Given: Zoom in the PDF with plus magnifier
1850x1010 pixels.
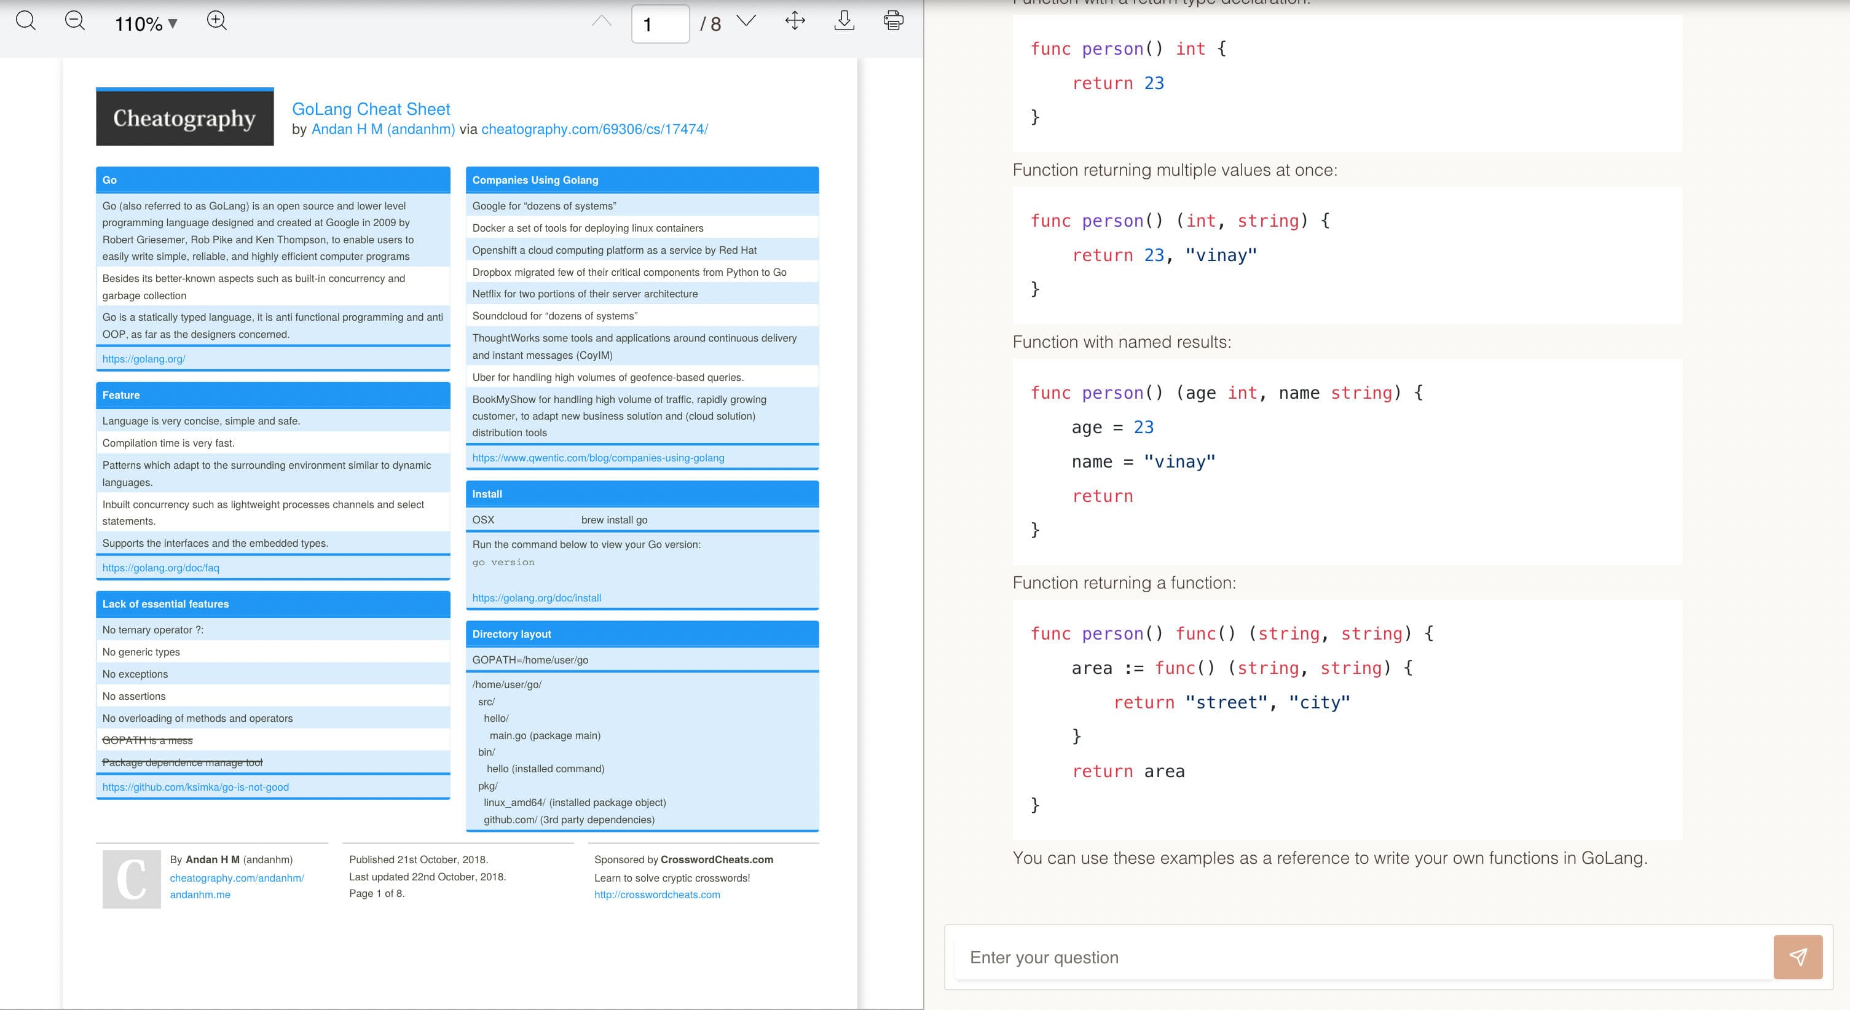Looking at the screenshot, I should [217, 21].
